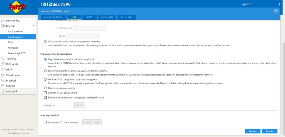Open the help question mark icon
The height and width of the screenshot is (137, 285).
(x=276, y=11)
